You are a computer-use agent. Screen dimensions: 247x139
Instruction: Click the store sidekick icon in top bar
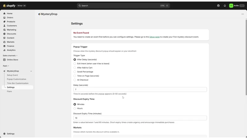(218, 6)
